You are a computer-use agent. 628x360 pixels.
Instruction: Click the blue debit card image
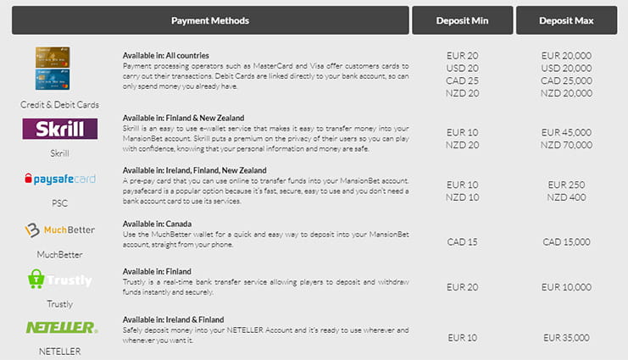[x=53, y=80]
